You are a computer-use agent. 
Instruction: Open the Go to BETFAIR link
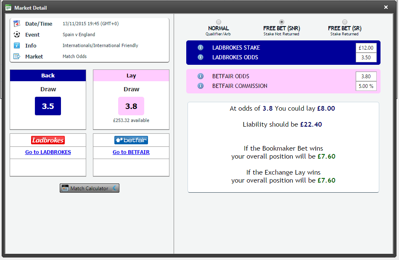point(131,152)
